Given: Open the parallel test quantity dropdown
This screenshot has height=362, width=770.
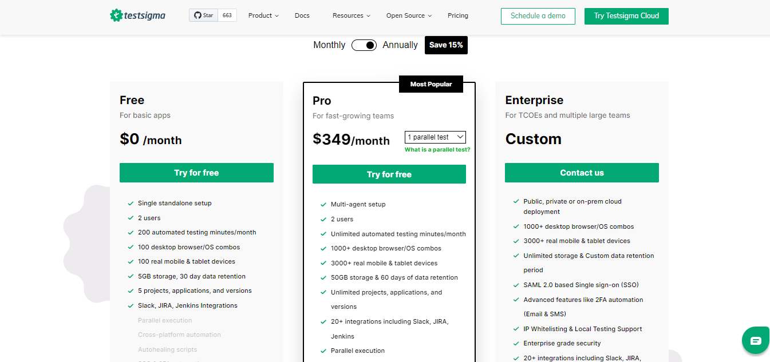Looking at the screenshot, I should [x=435, y=137].
